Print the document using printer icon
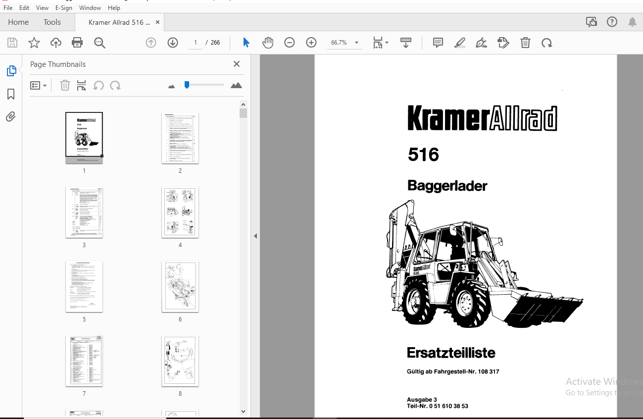Image resolution: width=643 pixels, height=419 pixels. tap(77, 43)
